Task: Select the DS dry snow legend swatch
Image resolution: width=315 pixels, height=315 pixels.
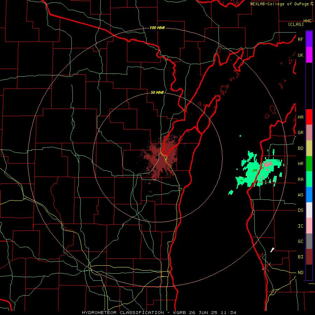Action: (x=309, y=210)
